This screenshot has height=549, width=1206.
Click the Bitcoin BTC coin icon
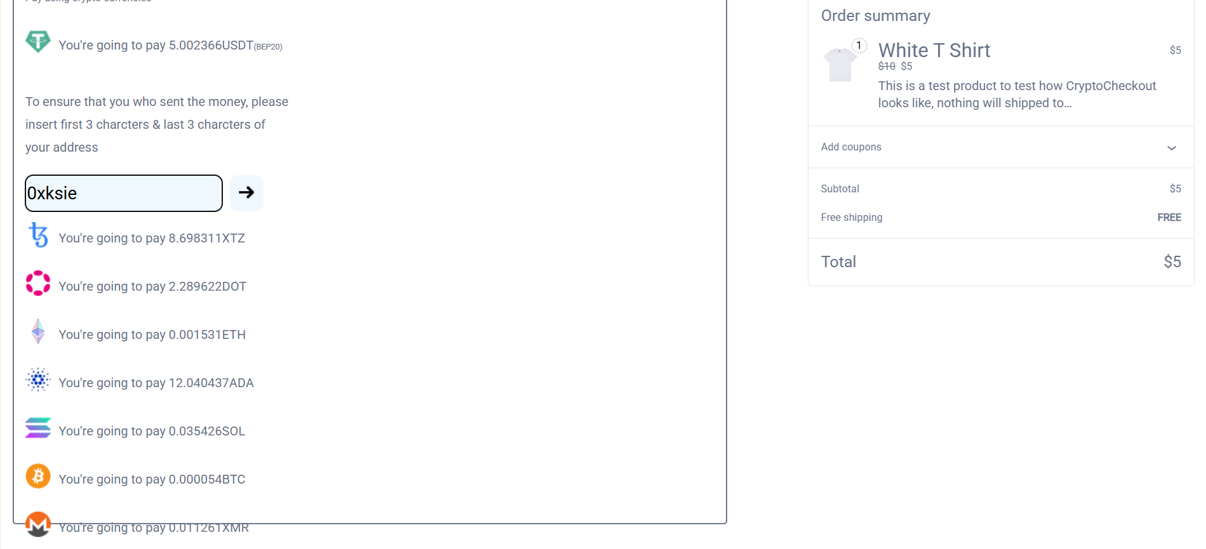pos(38,476)
